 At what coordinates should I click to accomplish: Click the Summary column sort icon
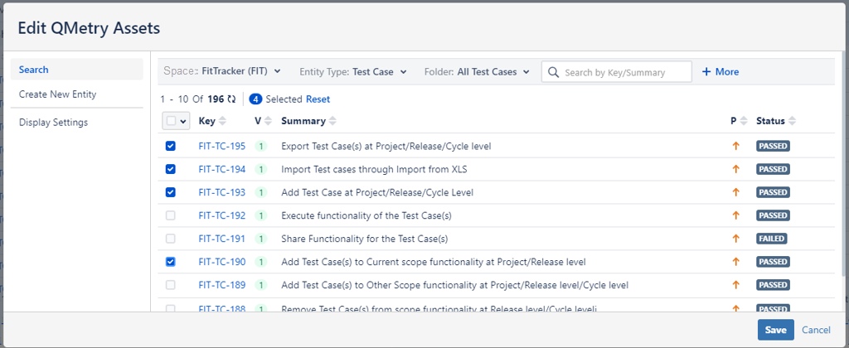coord(332,121)
